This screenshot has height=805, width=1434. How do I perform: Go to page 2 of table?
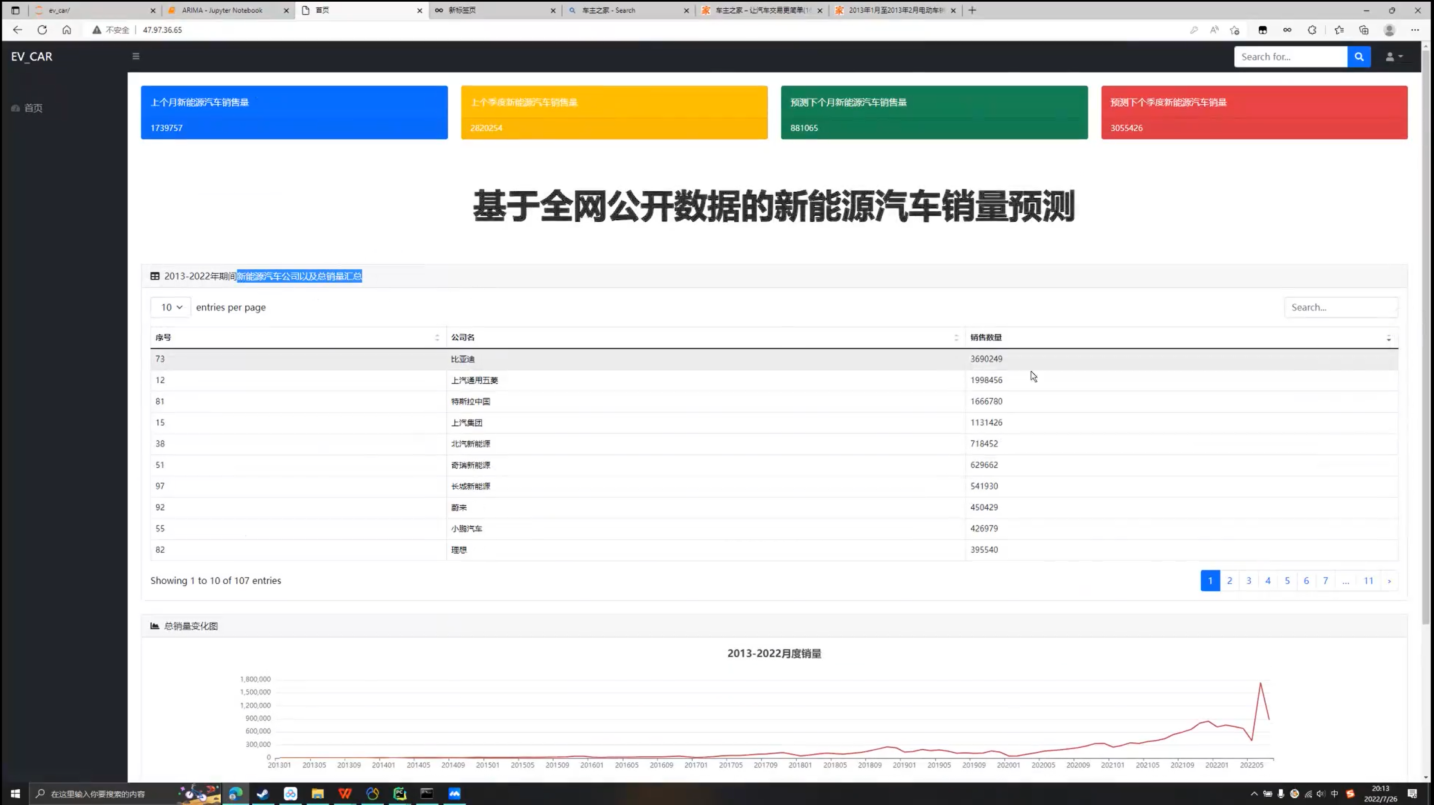click(x=1229, y=581)
